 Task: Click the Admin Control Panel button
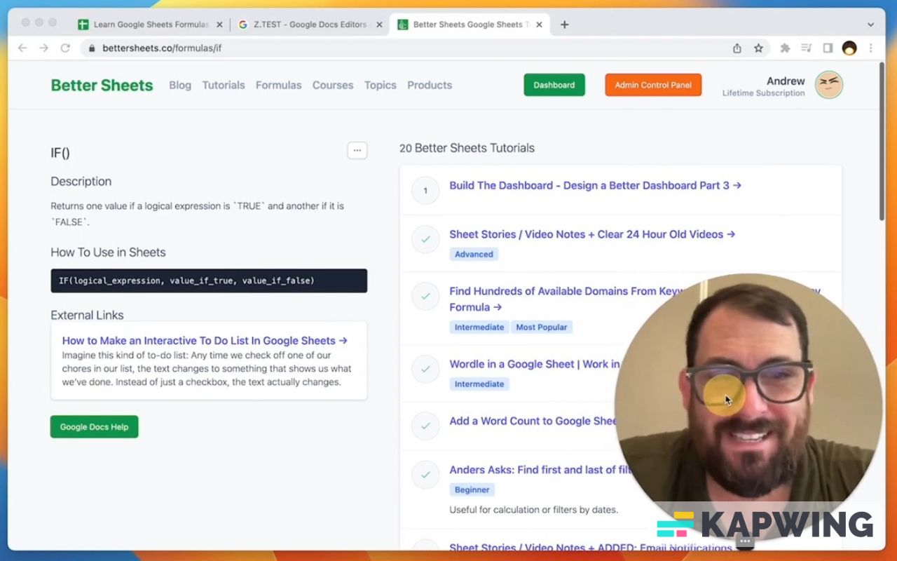(x=653, y=85)
